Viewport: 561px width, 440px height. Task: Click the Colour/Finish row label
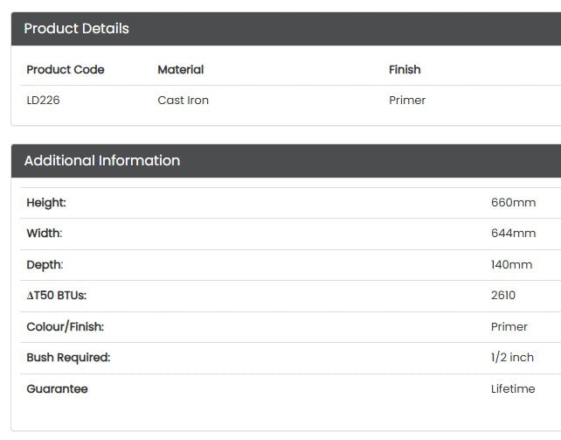66,327
